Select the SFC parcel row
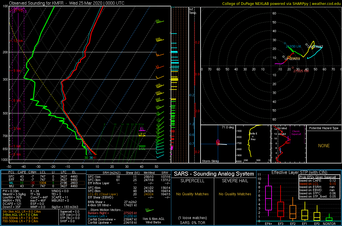 click(44, 176)
